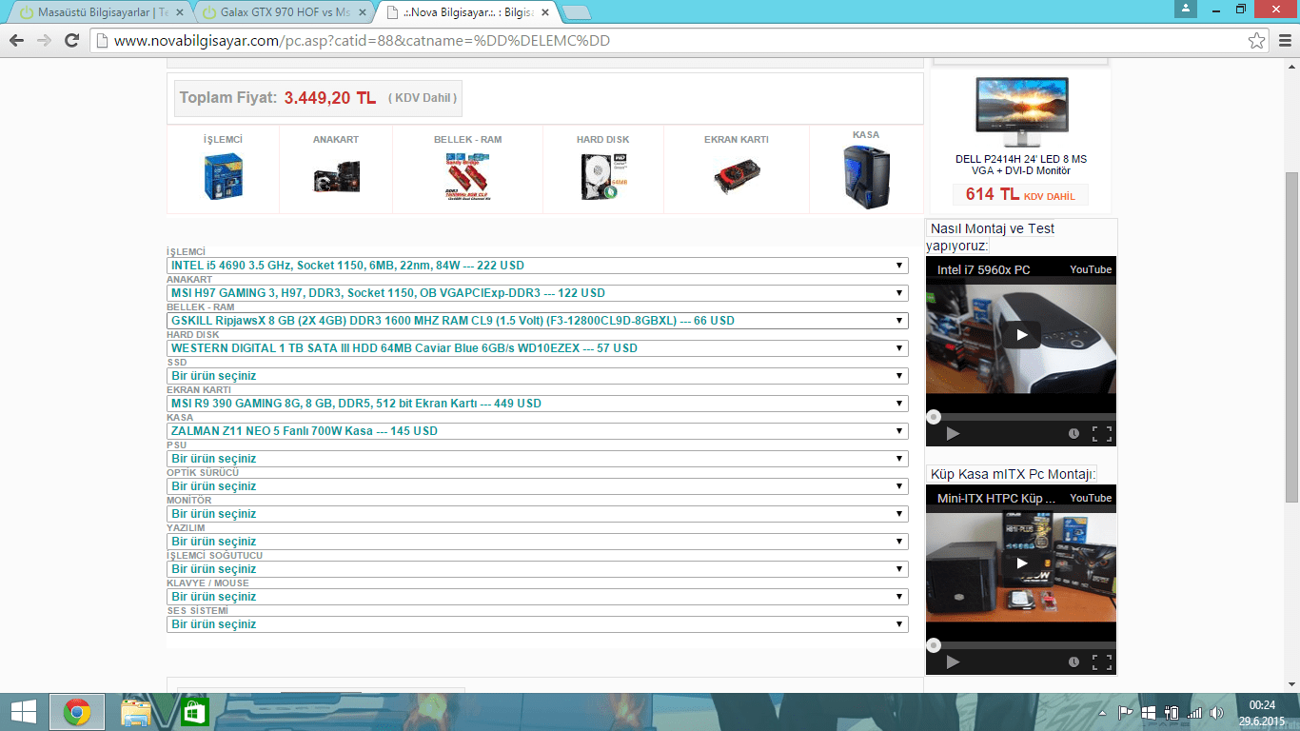Click the 3.449,20 TL total price
The height and width of the screenshot is (731, 1300).
[330, 98]
